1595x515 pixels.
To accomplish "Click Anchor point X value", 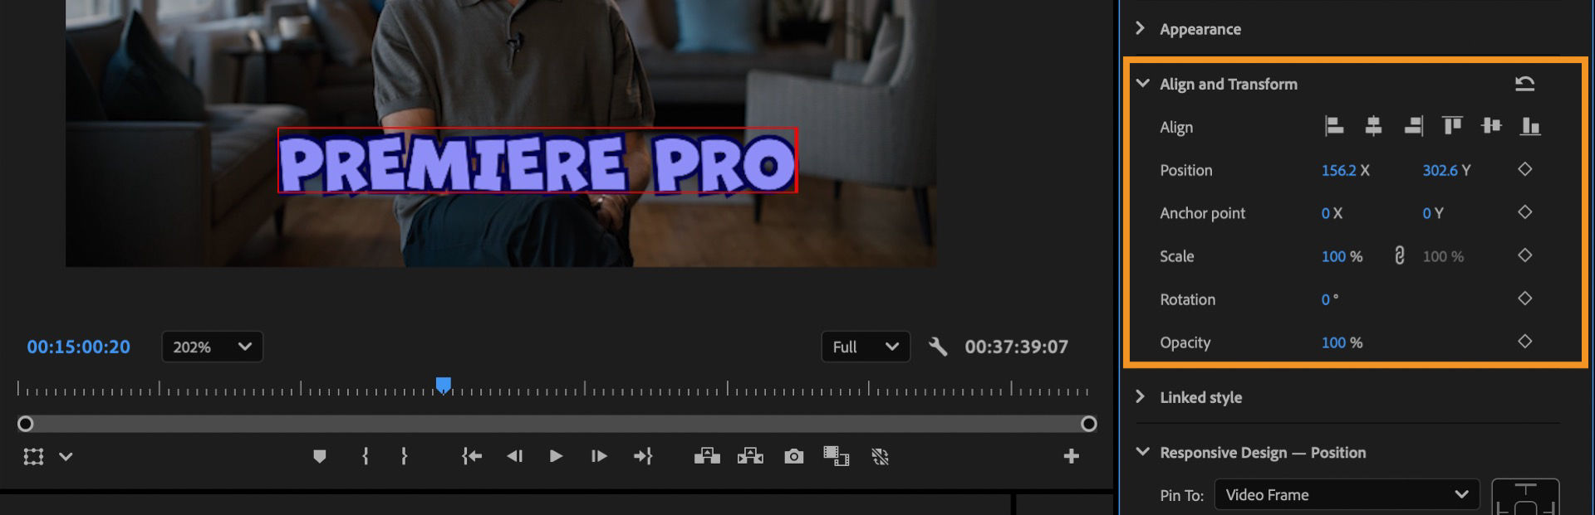I will pos(1325,213).
